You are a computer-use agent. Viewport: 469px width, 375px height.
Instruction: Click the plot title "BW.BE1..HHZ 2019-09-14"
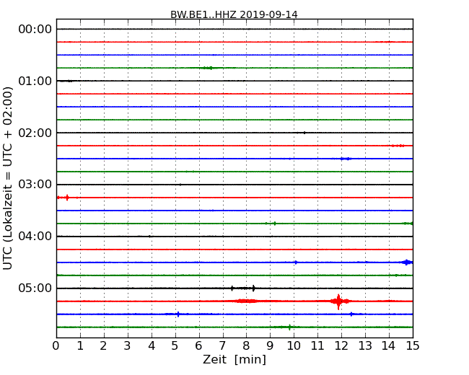point(234,14)
